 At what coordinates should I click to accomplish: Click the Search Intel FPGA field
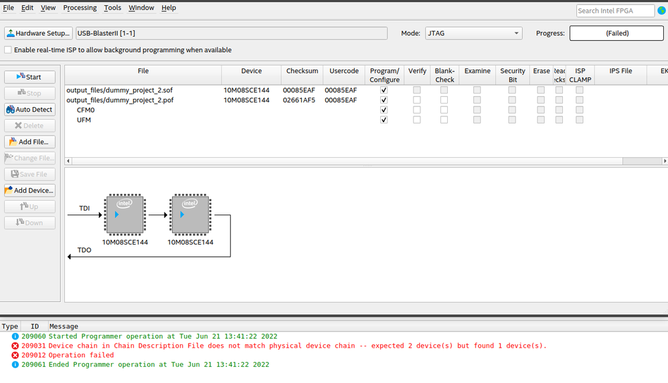pyautogui.click(x=614, y=11)
